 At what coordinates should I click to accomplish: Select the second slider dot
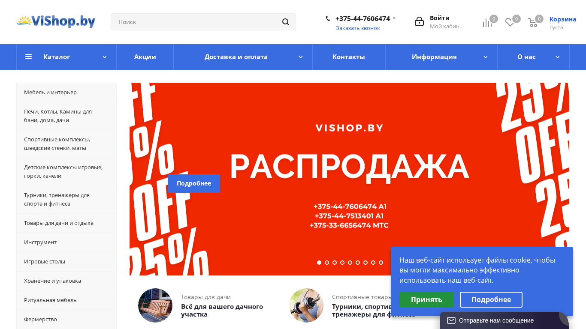coord(327,263)
